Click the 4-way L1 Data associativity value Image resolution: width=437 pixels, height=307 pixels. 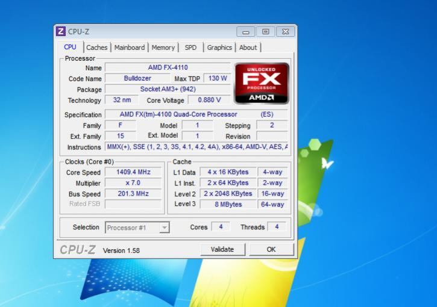coord(272,172)
